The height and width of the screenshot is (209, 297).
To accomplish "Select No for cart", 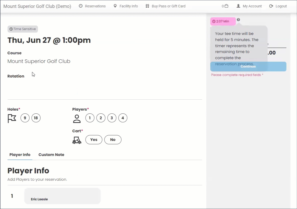I will coord(113,140).
